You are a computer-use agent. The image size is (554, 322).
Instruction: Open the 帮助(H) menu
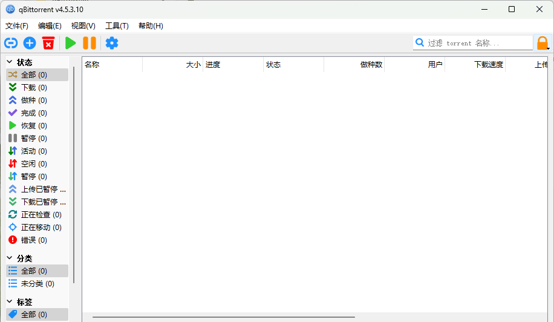(x=151, y=26)
